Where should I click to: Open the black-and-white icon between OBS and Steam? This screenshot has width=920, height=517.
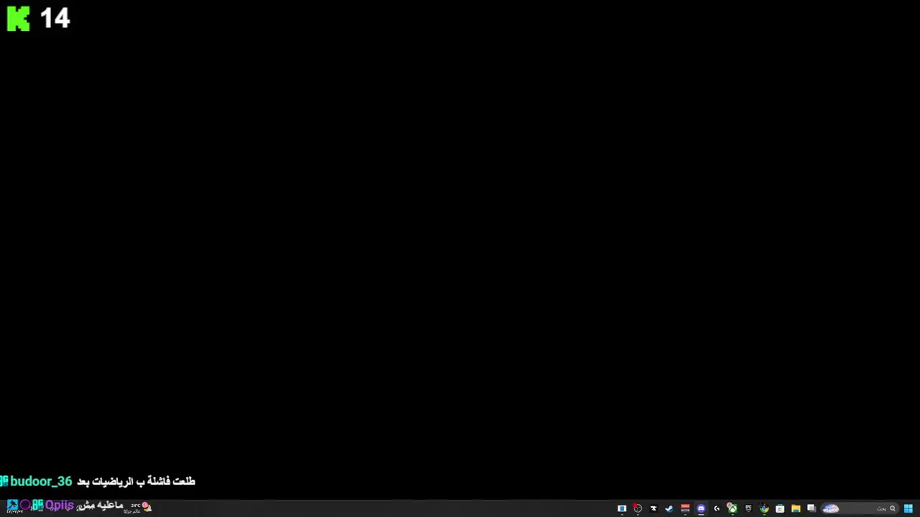[653, 508]
